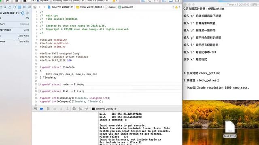
Task: Jump to next issue arrow
Action: pyautogui.click(x=180, y=7)
